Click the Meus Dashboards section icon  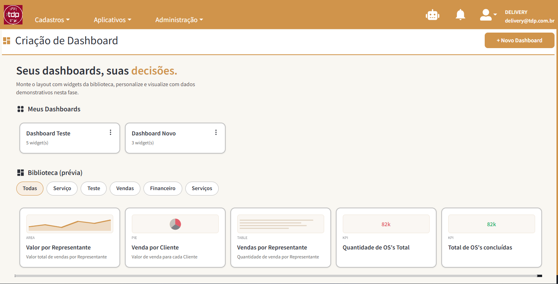tap(21, 109)
